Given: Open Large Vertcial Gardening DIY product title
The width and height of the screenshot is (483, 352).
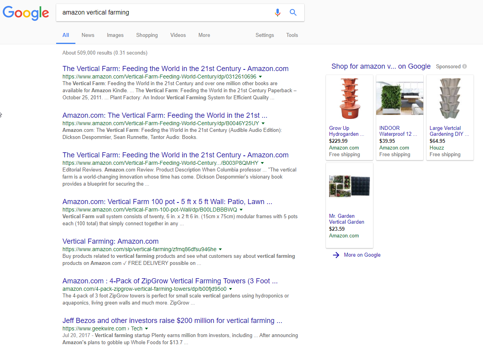Looking at the screenshot, I should coord(449,131).
